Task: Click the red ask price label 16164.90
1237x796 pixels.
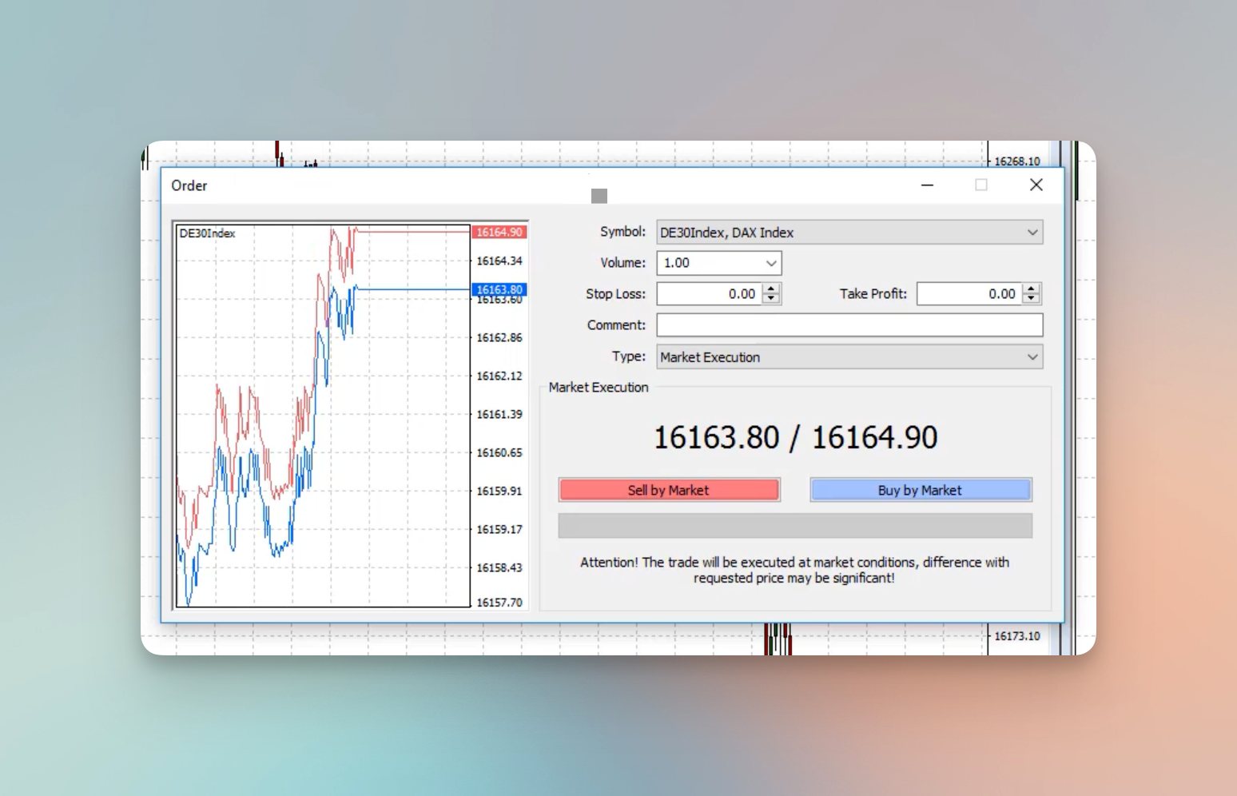Action: 499,233
